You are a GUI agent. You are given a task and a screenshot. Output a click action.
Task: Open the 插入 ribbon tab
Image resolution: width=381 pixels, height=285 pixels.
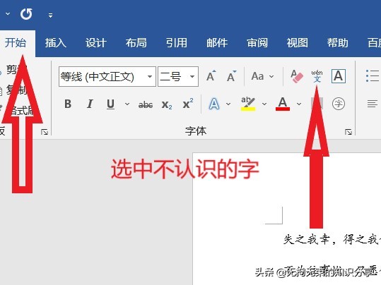pyautogui.click(x=56, y=43)
